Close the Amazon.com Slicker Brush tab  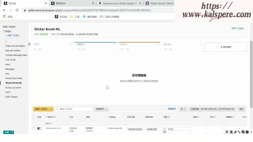point(140,3)
